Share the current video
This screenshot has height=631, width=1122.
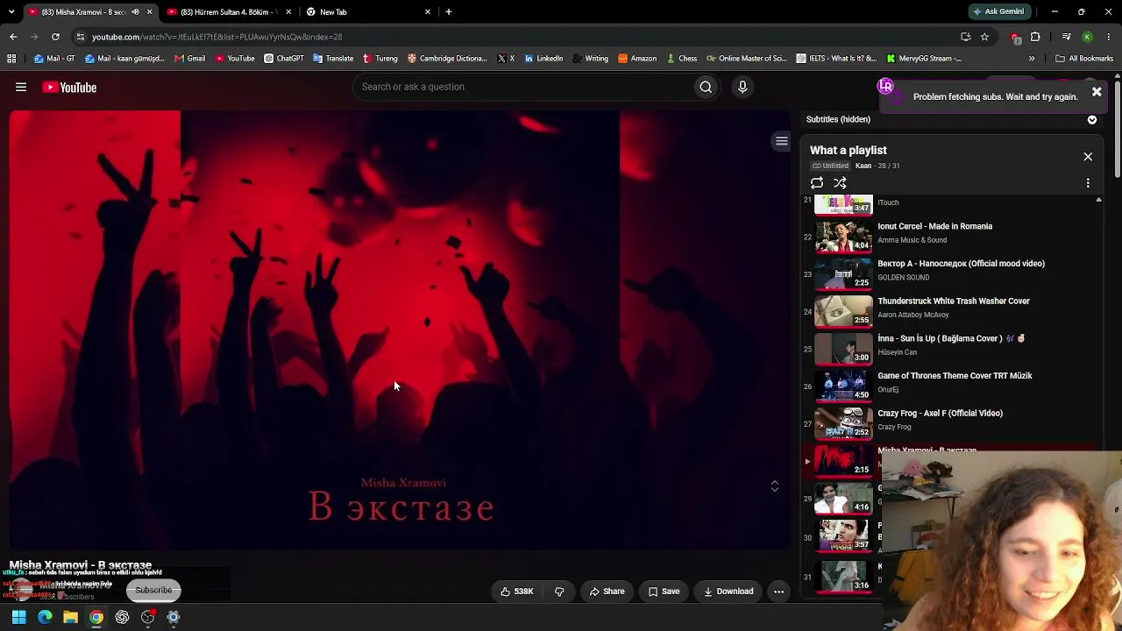[607, 592]
